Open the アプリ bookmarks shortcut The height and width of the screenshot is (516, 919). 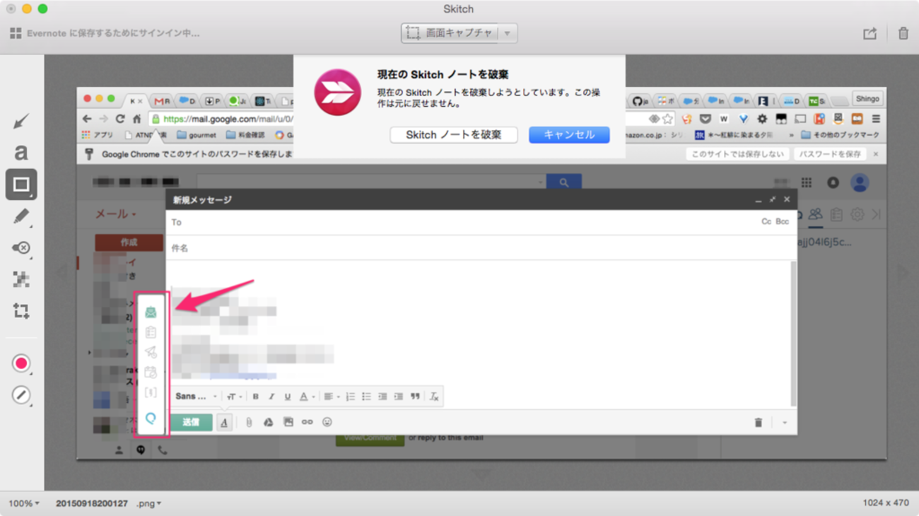coord(98,134)
